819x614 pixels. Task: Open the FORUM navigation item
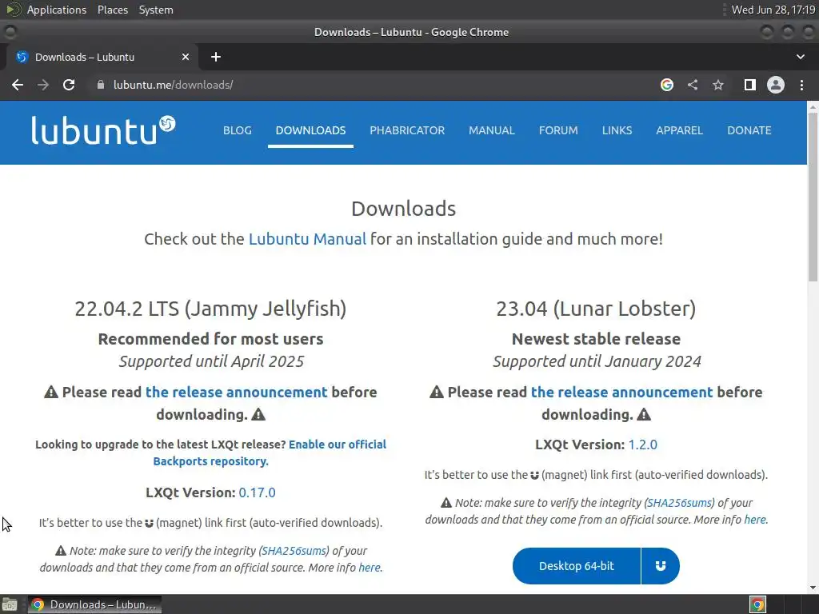click(558, 130)
